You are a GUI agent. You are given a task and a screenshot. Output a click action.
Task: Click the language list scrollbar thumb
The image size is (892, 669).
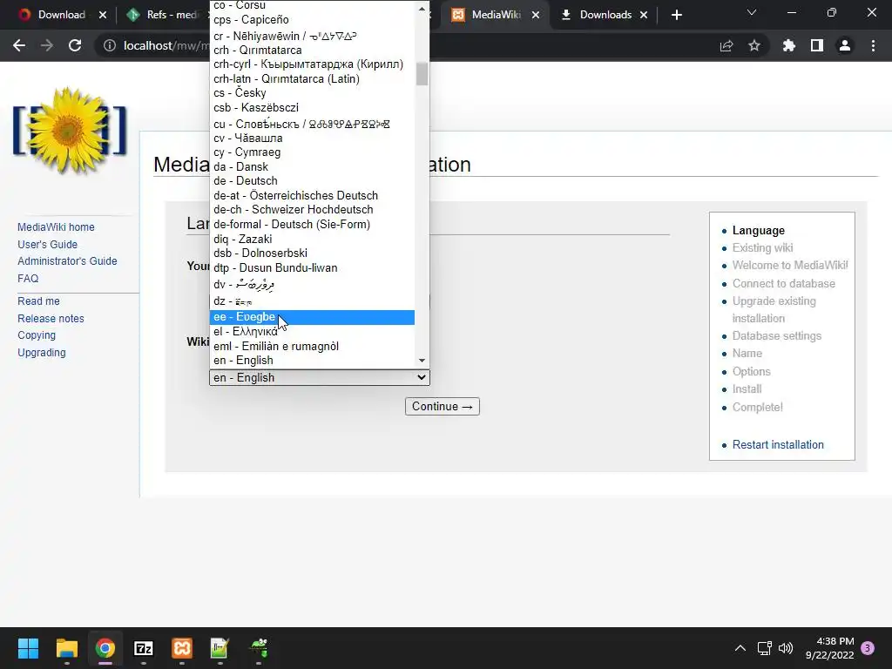coord(422,74)
